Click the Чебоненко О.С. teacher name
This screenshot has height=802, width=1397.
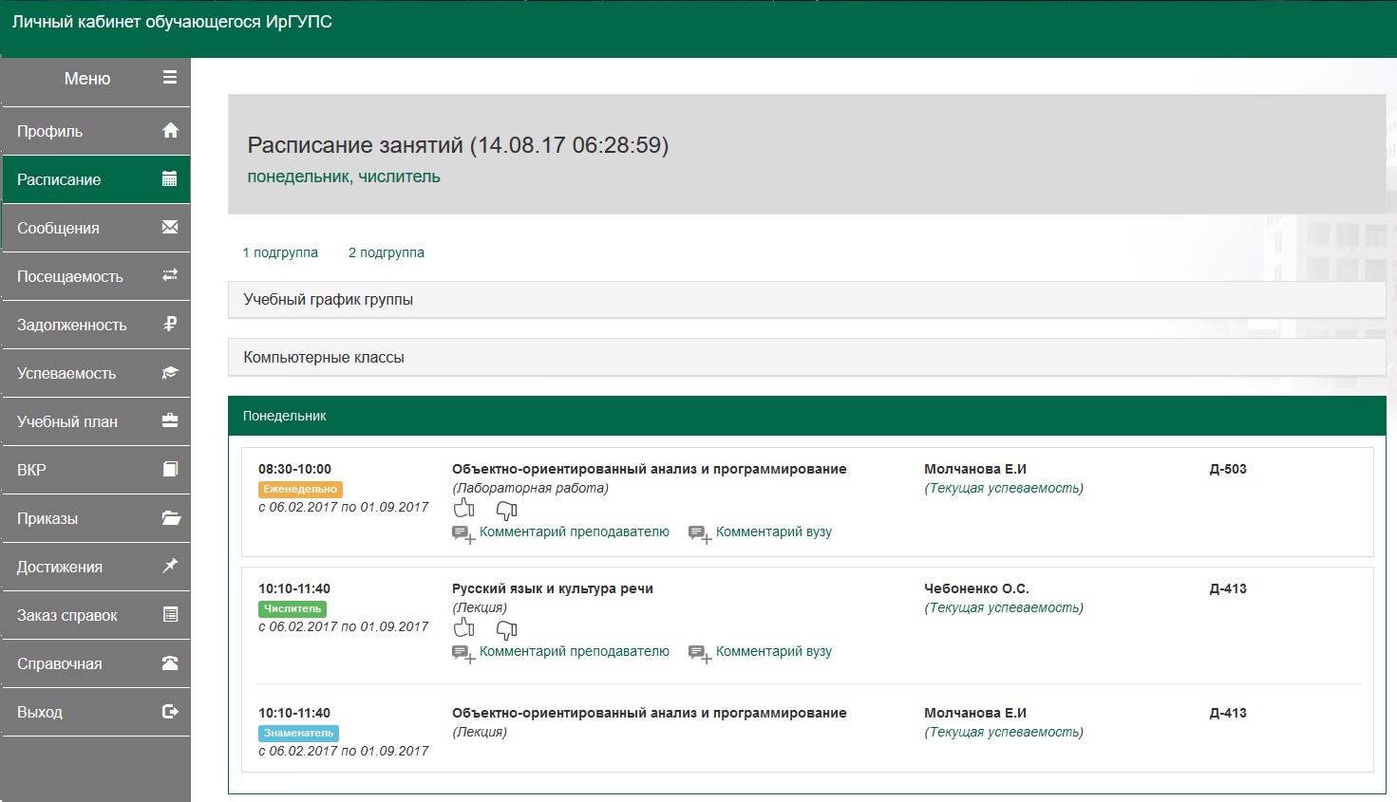coord(976,588)
